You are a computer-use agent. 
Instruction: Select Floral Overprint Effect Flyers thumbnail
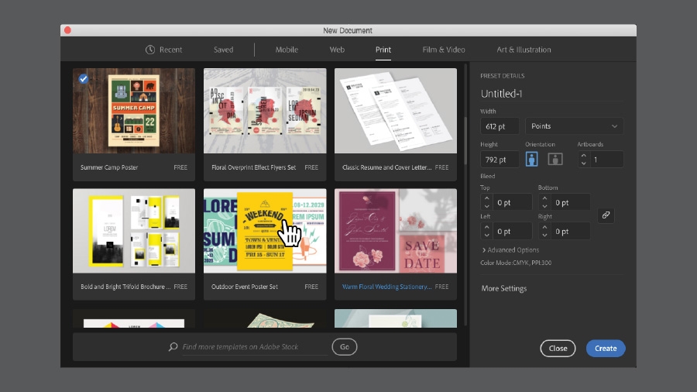pyautogui.click(x=265, y=111)
